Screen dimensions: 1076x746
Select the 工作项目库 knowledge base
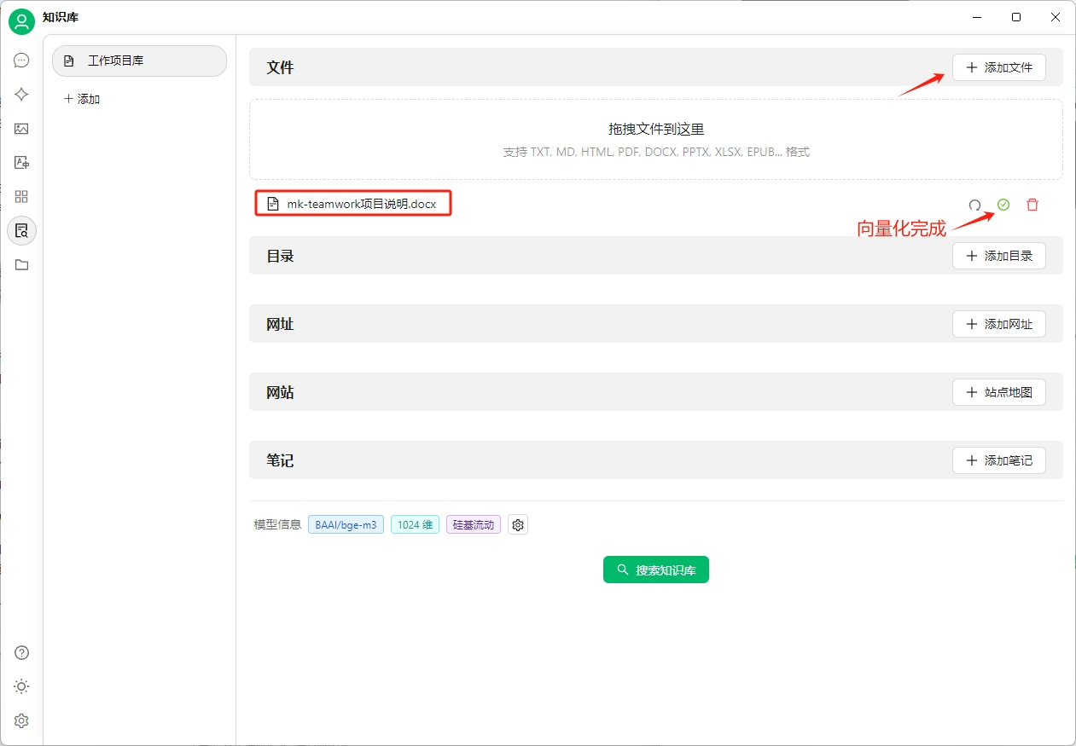point(139,61)
